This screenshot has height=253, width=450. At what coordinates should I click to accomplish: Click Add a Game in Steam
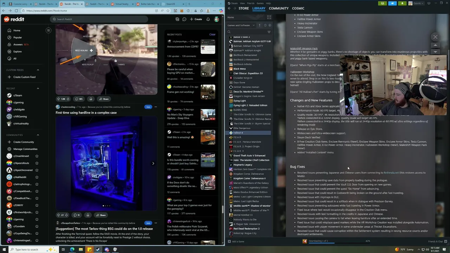pos(236,241)
